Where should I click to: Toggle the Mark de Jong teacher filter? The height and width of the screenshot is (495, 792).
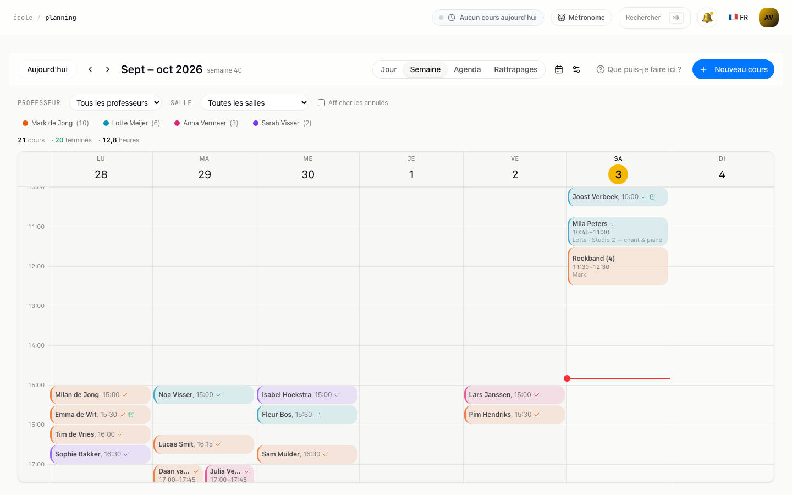pyautogui.click(x=56, y=123)
